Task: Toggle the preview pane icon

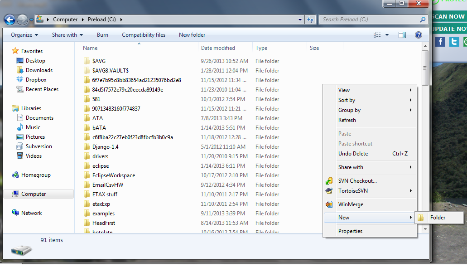Action: click(402, 35)
